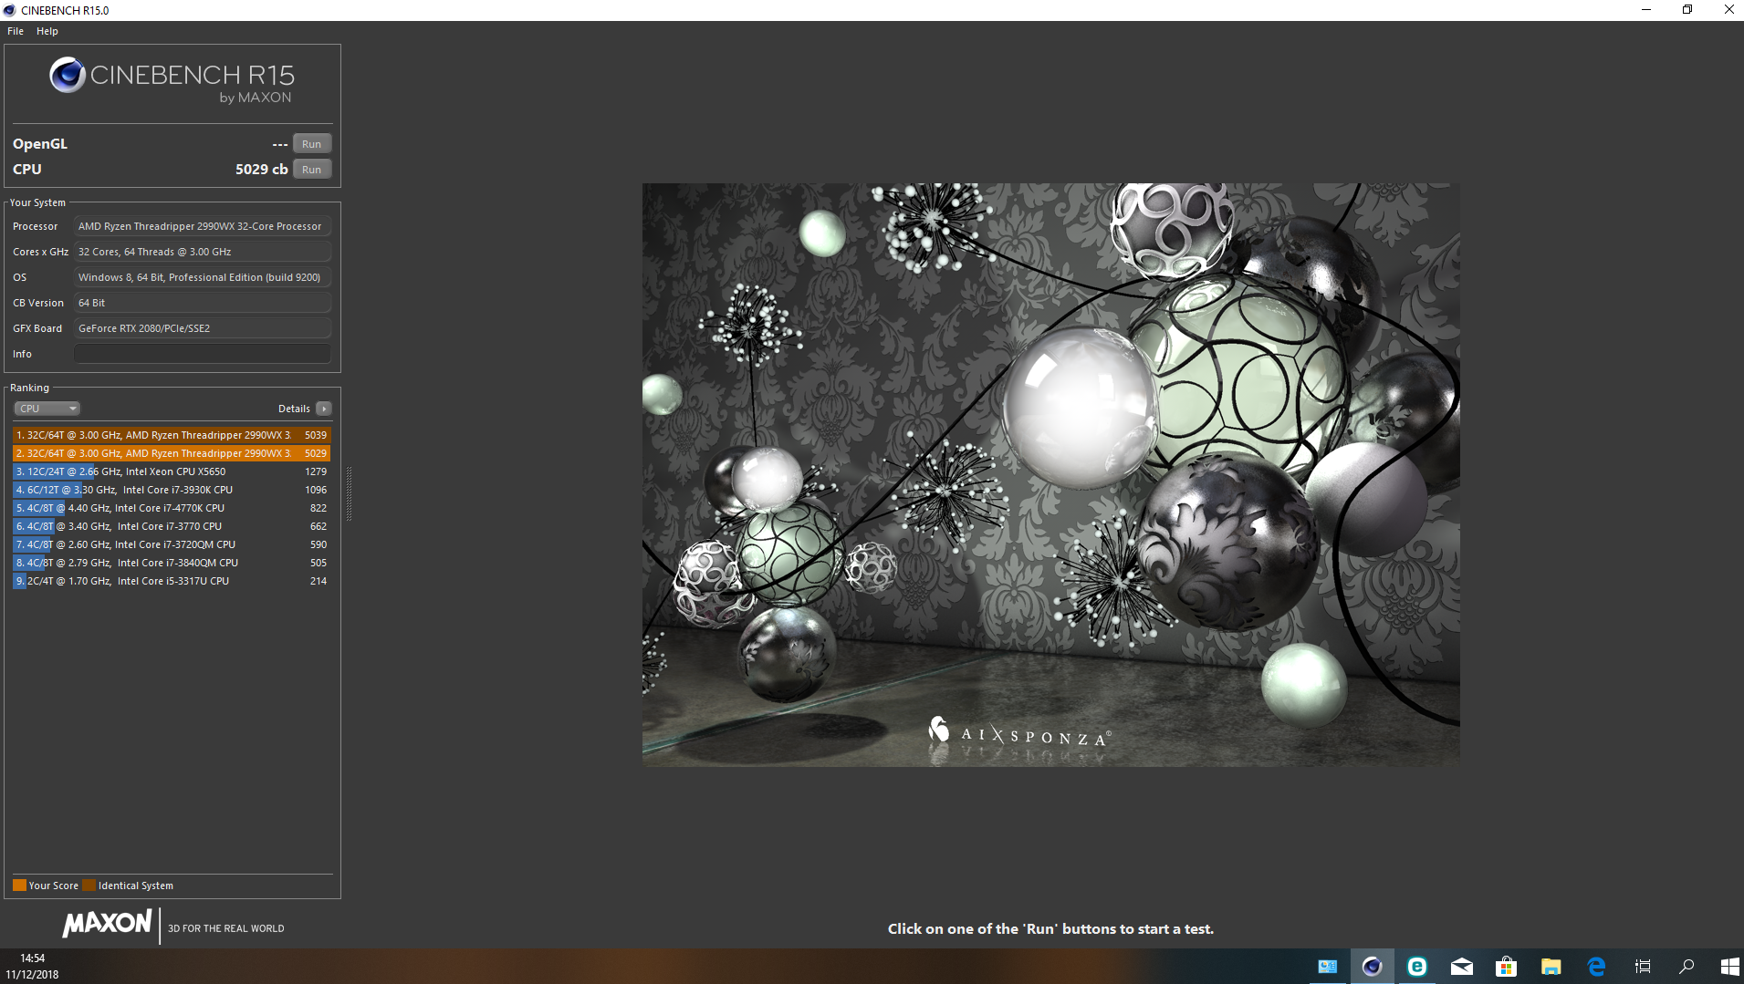Click inside the Info input field
The height and width of the screenshot is (984, 1744).
point(201,354)
